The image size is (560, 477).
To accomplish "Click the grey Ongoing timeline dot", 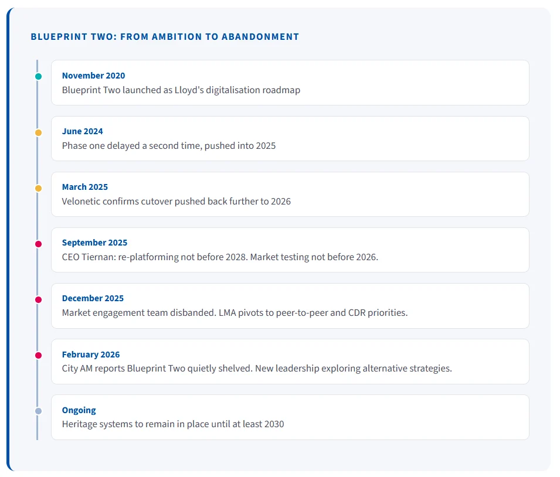I will click(x=38, y=411).
